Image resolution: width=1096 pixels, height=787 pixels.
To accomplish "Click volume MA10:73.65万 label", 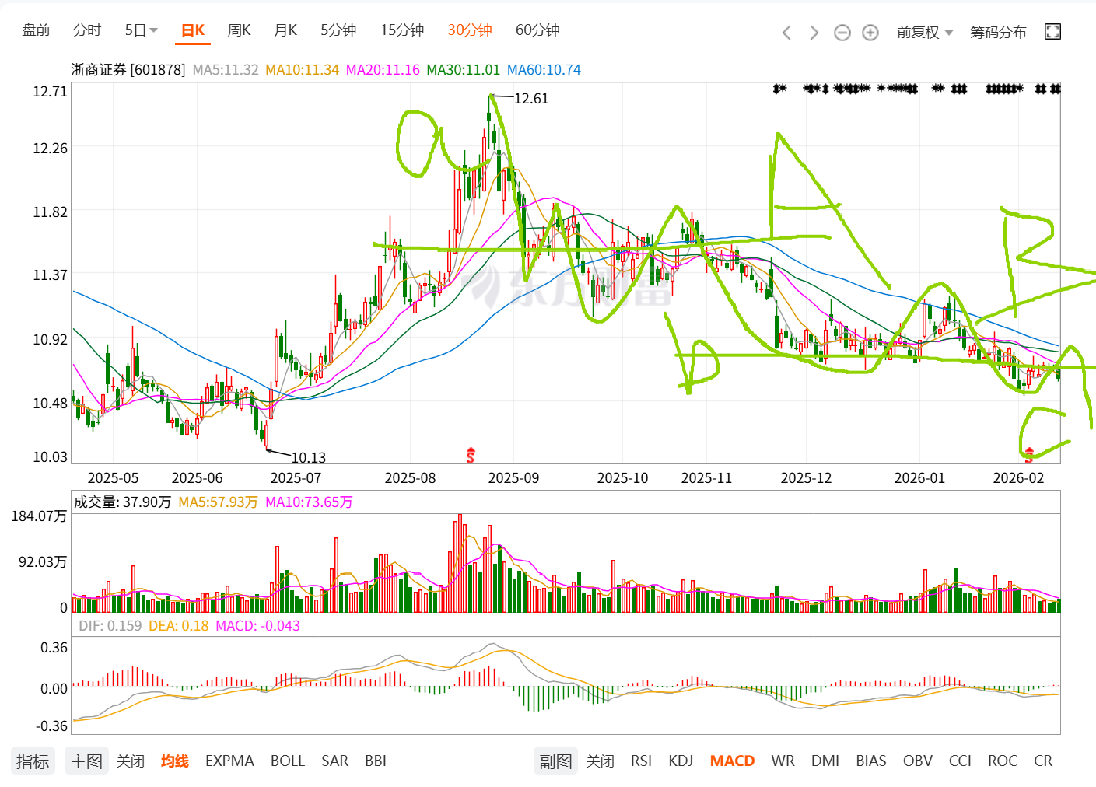I will tap(309, 502).
